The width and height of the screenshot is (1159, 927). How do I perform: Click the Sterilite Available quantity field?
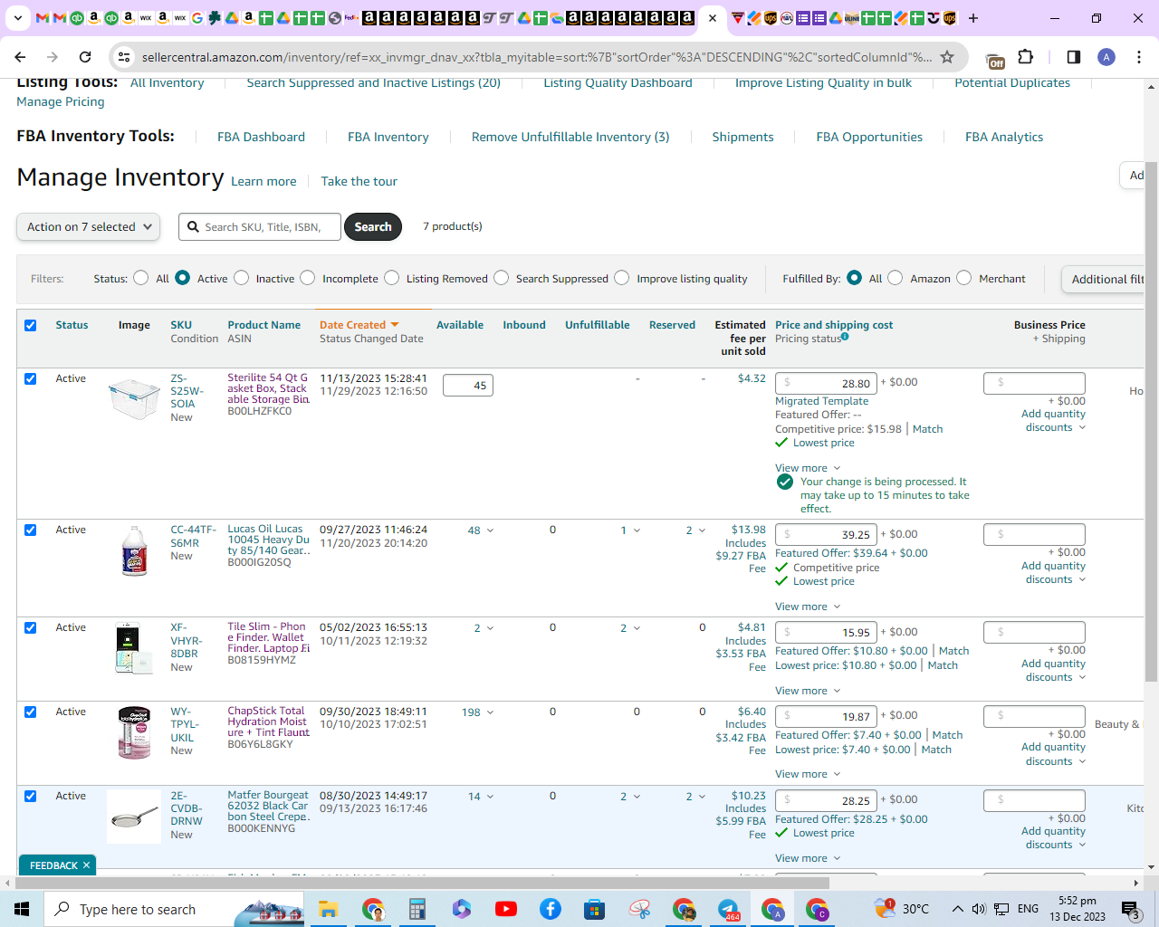468,385
